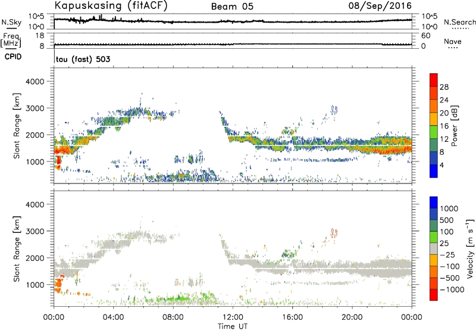476x330 pixels.
Task: Click the N.Sky legend label
Action: click(11, 22)
